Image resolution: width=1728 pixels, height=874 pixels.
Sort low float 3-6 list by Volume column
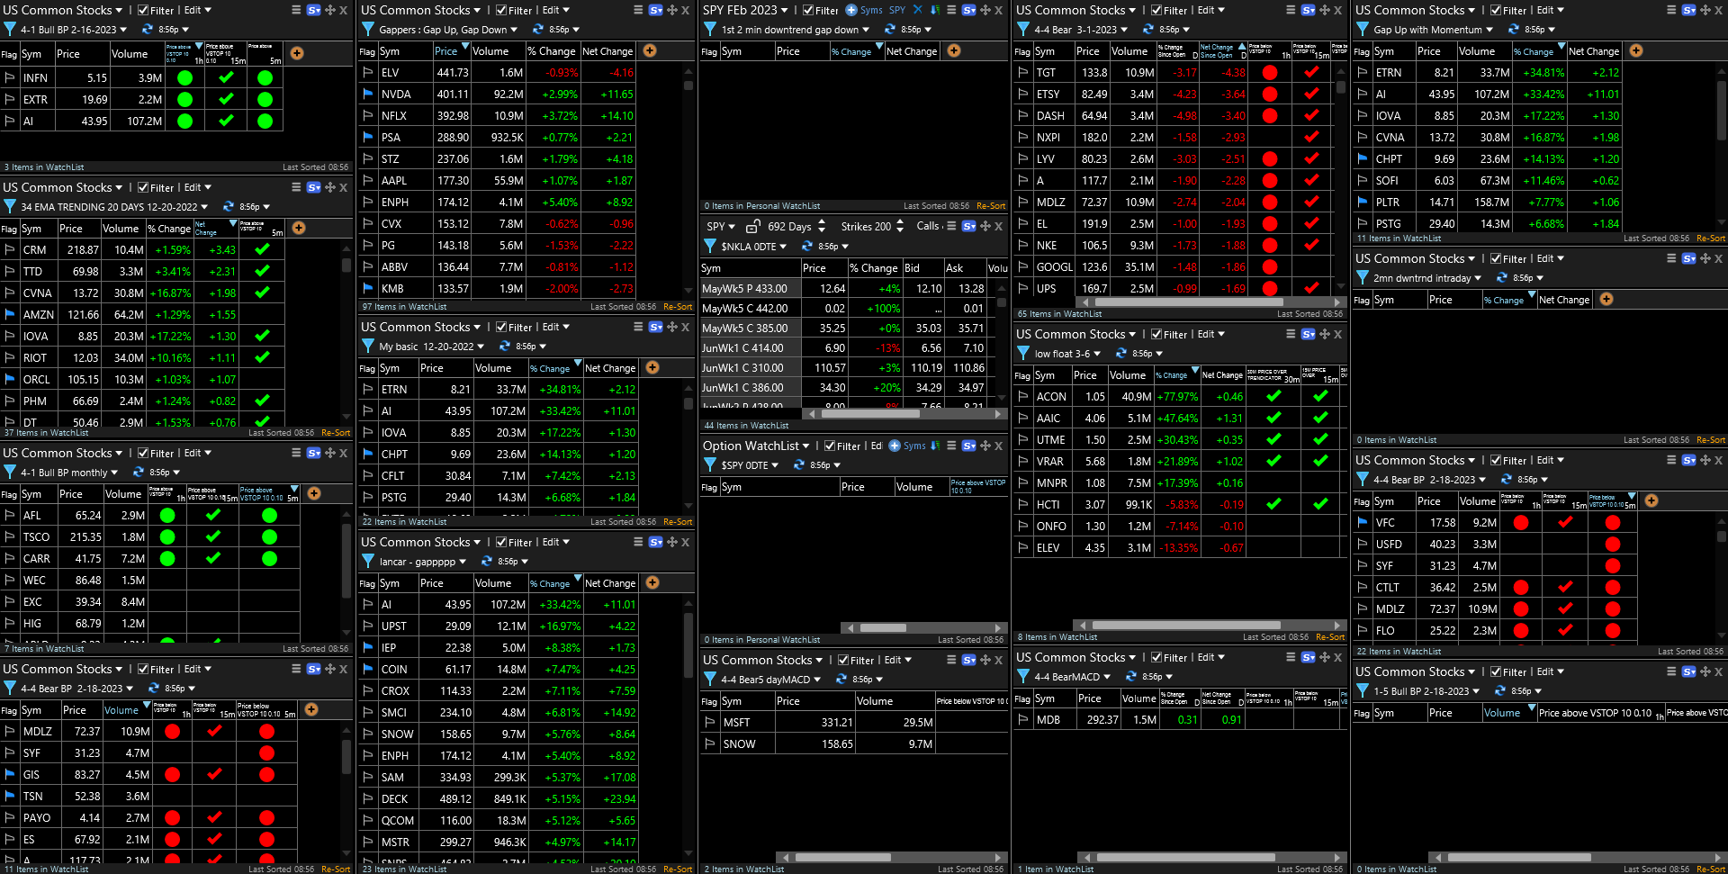pyautogui.click(x=1127, y=375)
